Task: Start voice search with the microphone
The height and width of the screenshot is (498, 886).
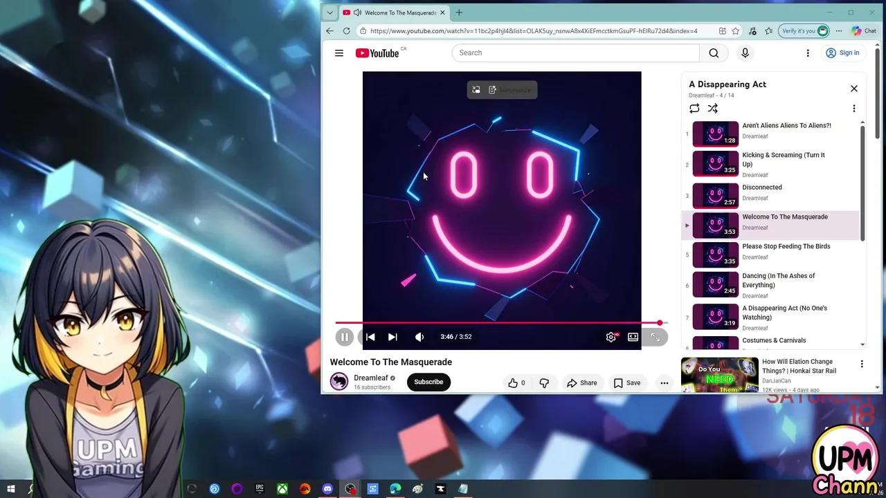Action: tap(745, 53)
